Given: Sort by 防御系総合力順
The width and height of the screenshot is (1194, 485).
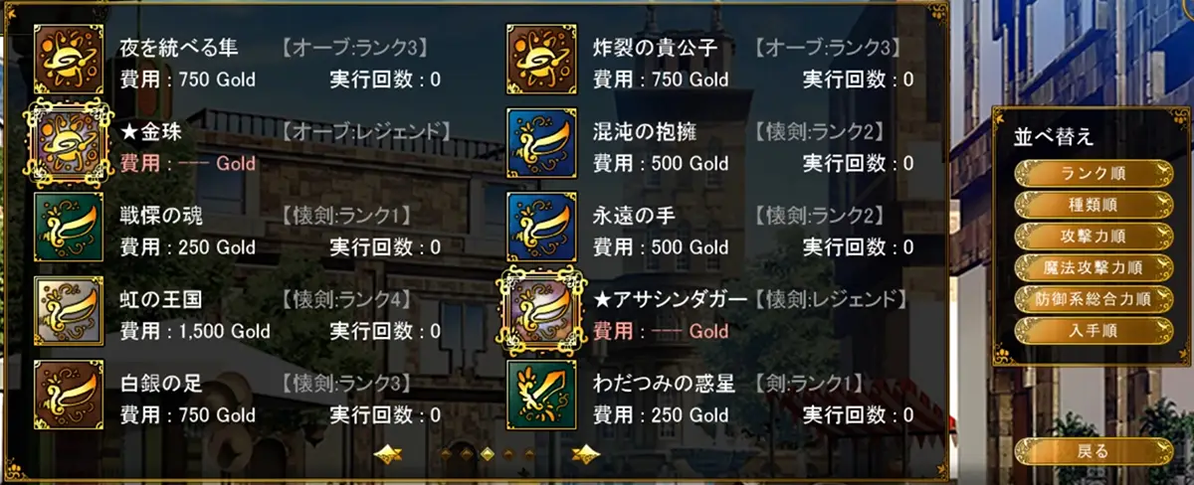Looking at the screenshot, I should click(1094, 297).
